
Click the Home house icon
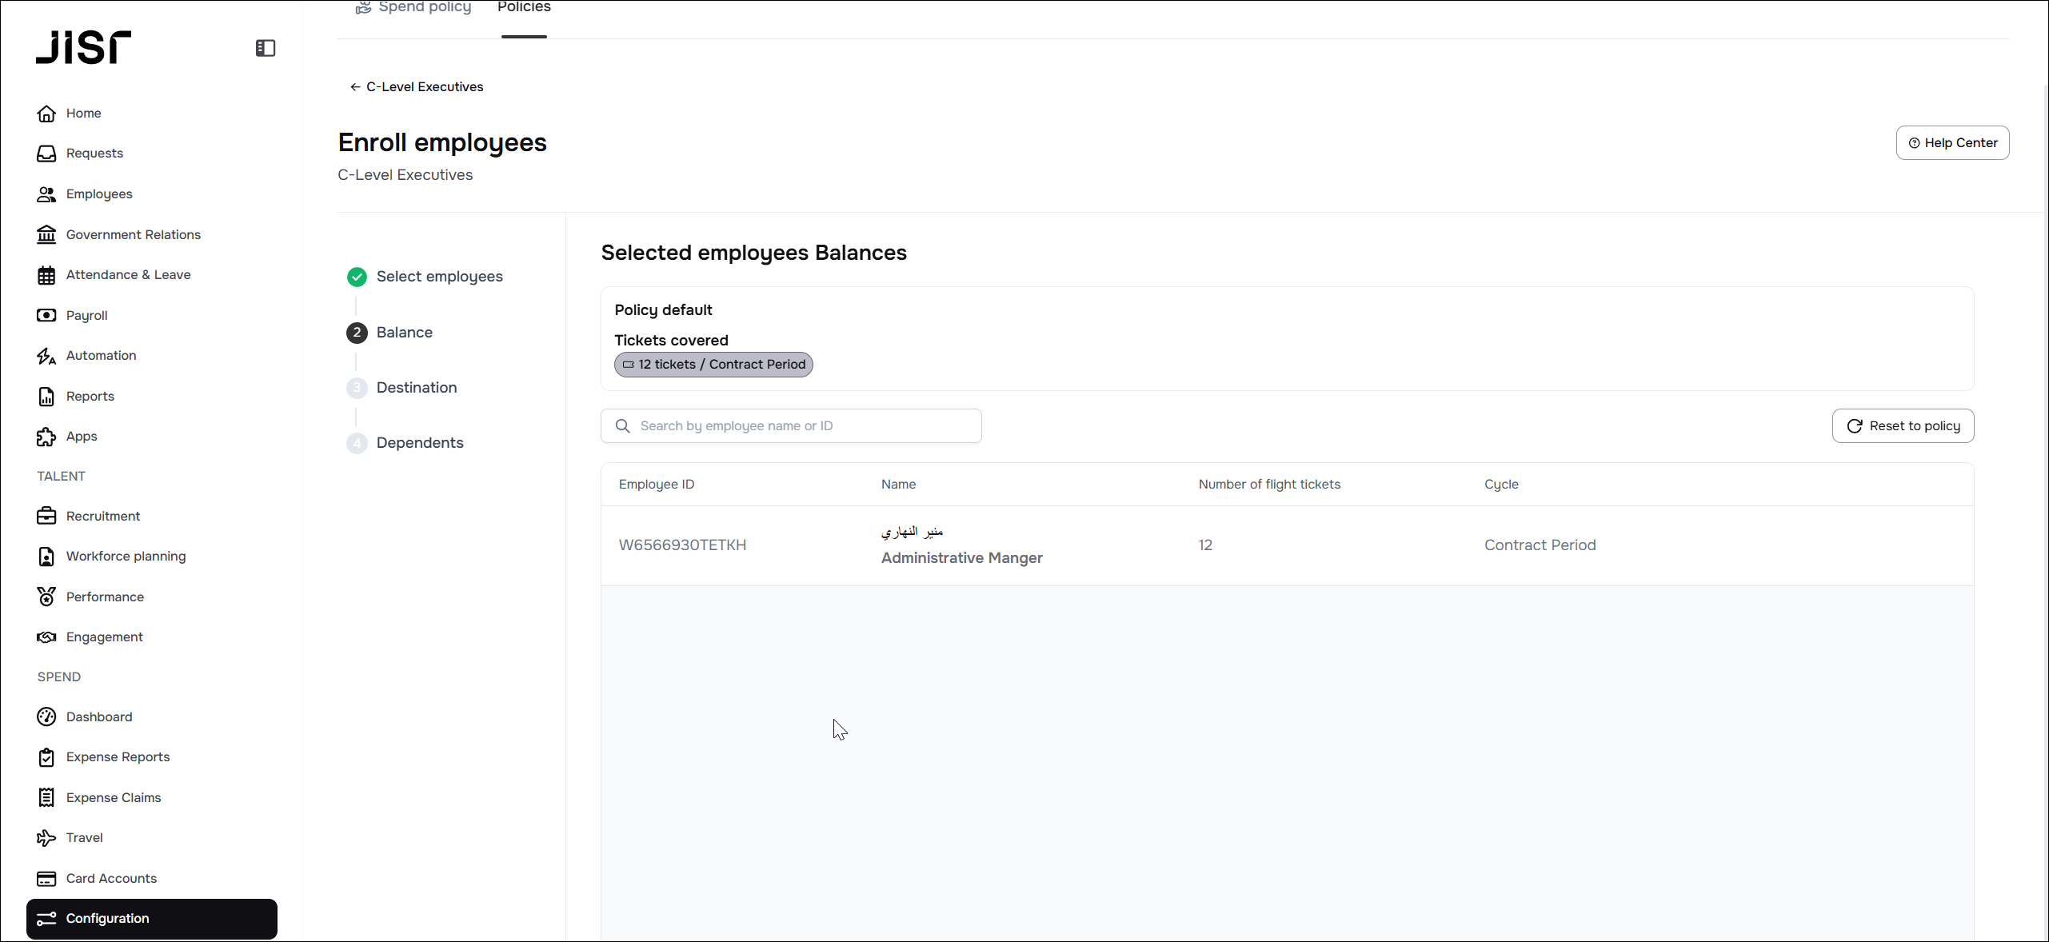[x=46, y=114]
